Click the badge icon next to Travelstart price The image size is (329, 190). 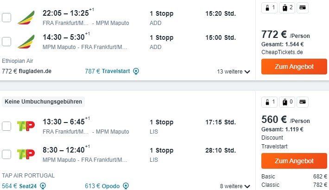coord(136,71)
